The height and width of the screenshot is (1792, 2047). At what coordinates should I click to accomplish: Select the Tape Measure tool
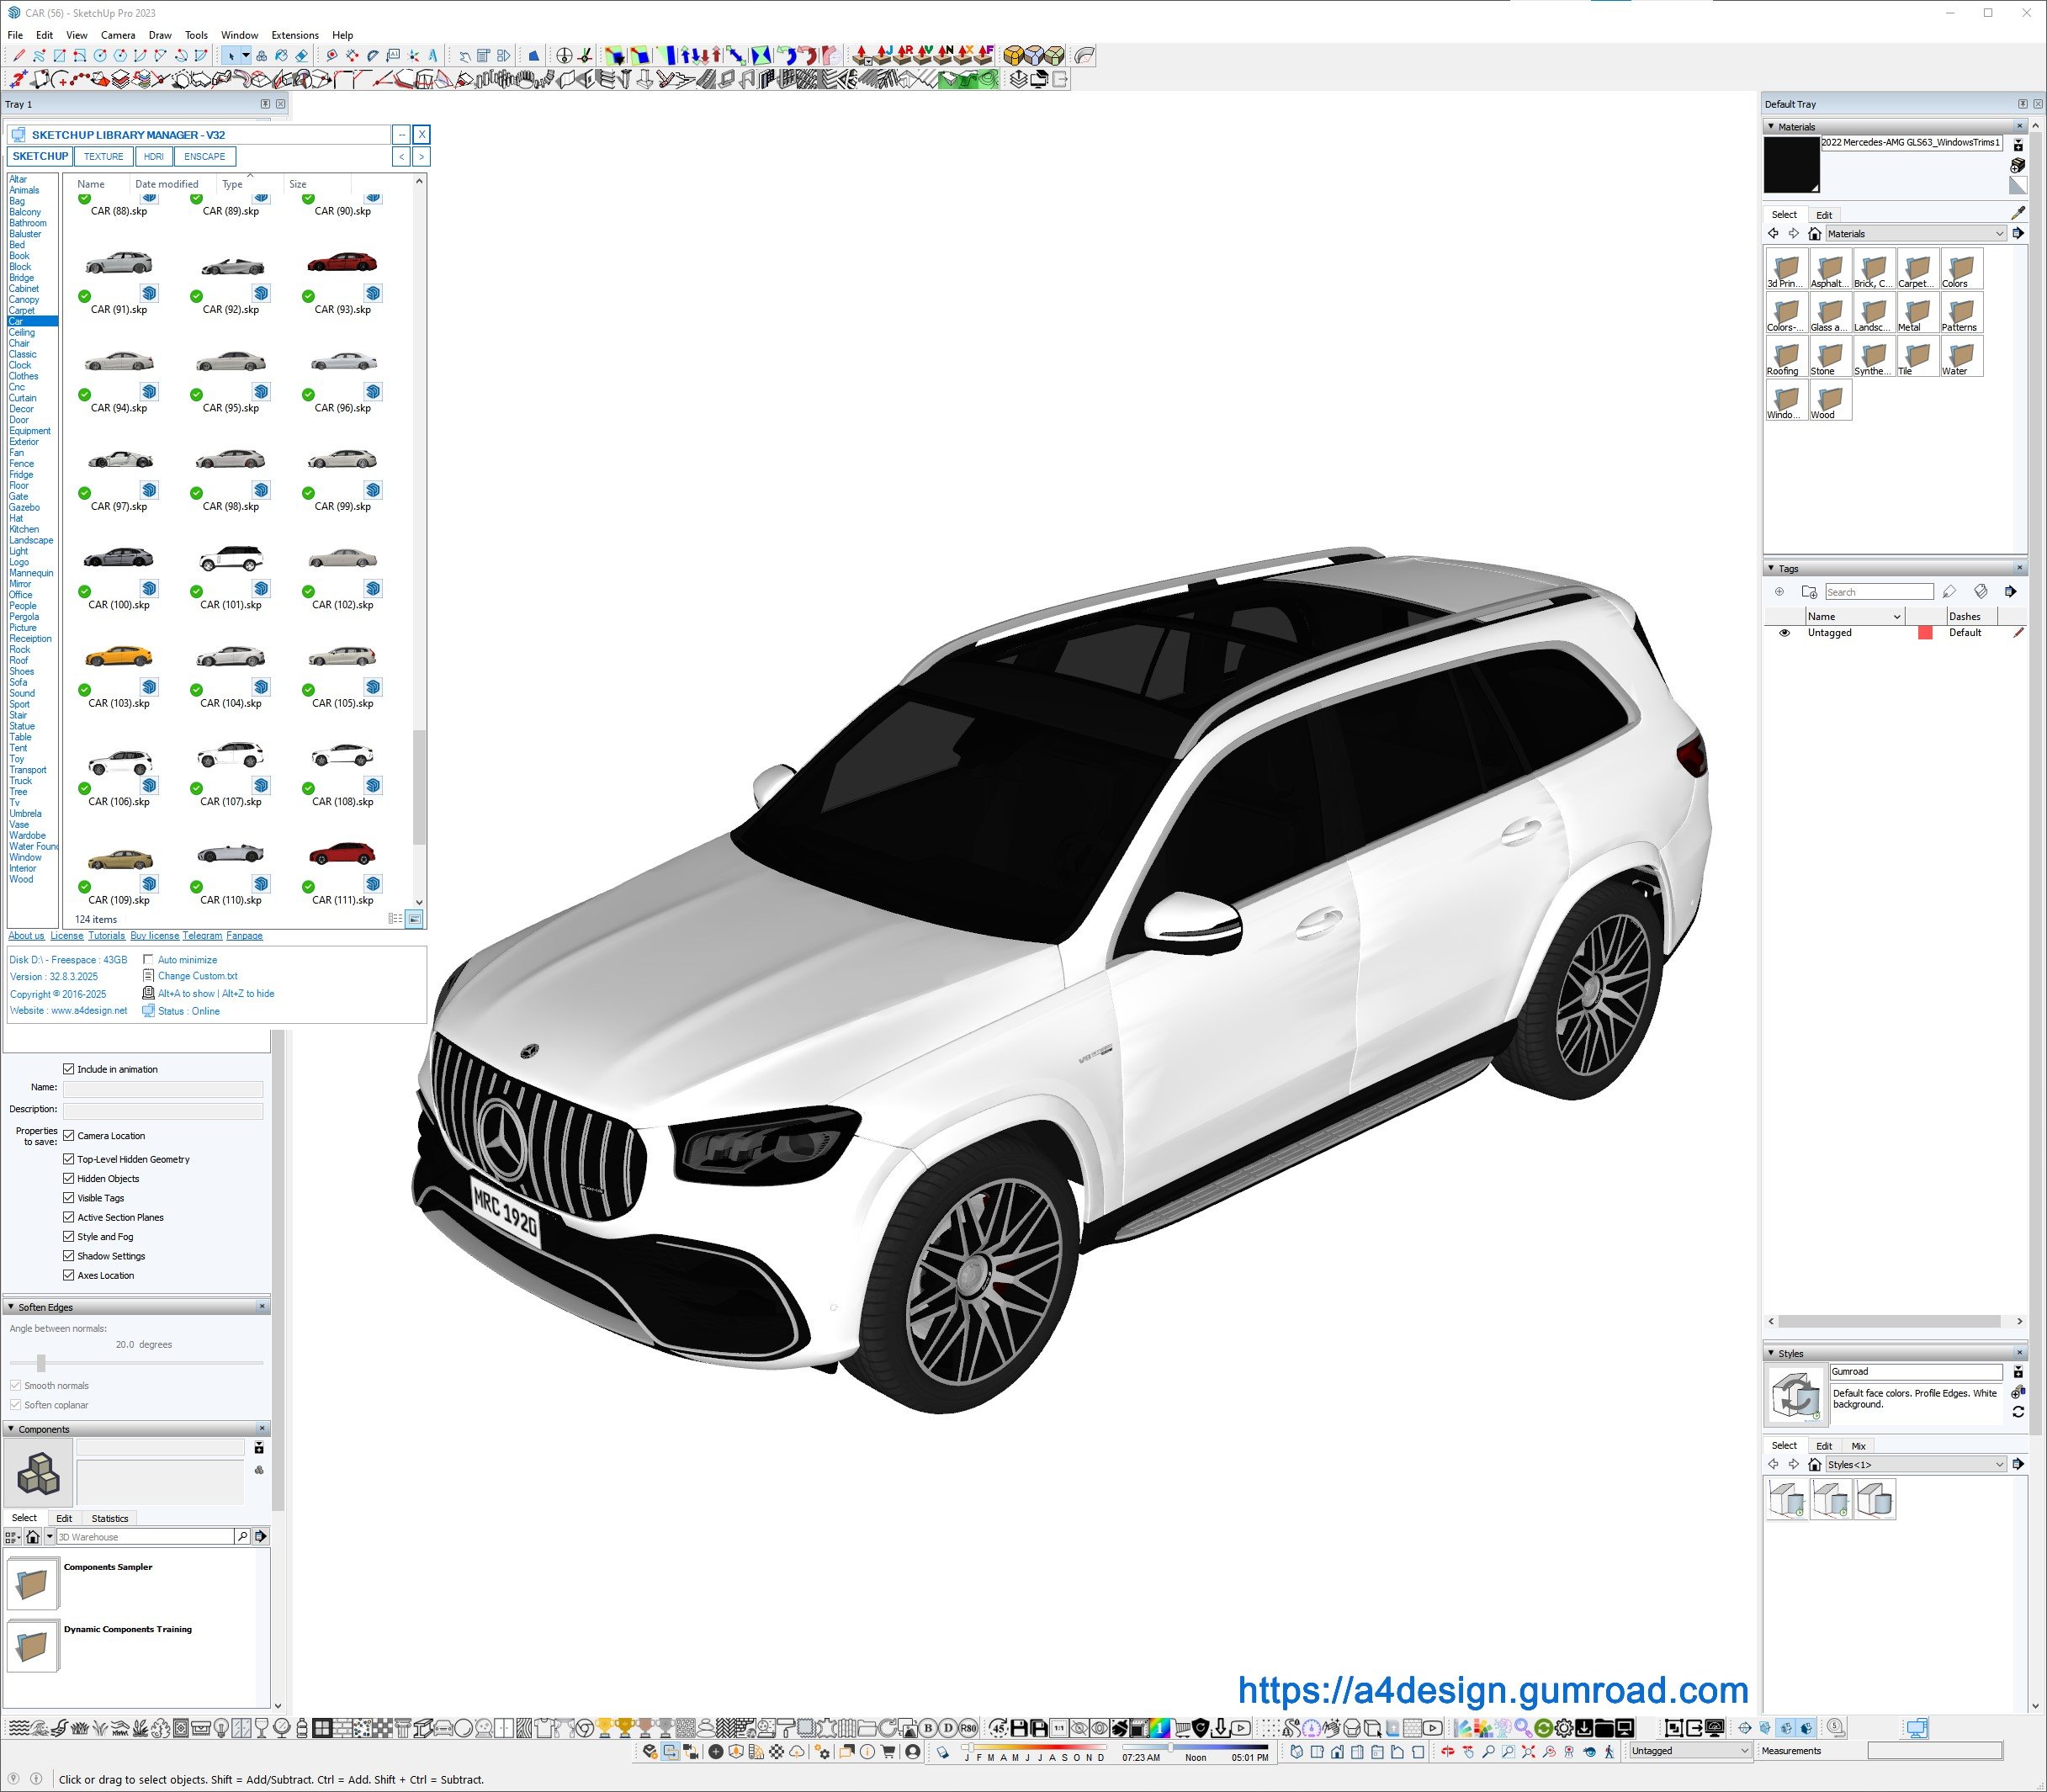coord(332,56)
